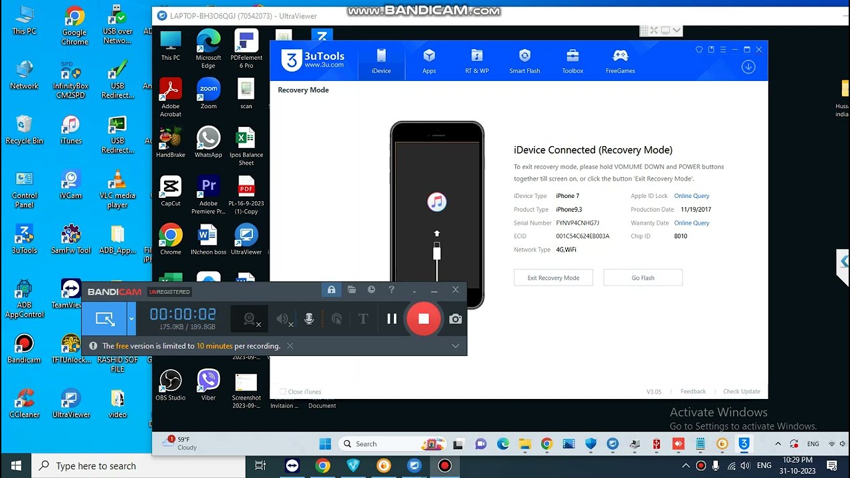Open Bandicam output folder icon

pyautogui.click(x=351, y=290)
